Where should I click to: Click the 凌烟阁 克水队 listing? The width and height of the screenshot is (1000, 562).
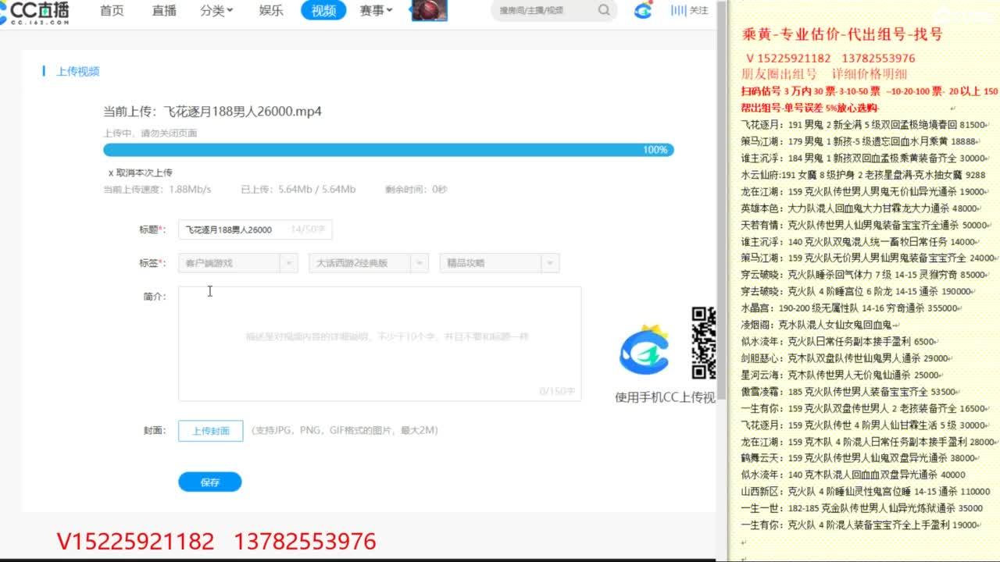pos(819,325)
